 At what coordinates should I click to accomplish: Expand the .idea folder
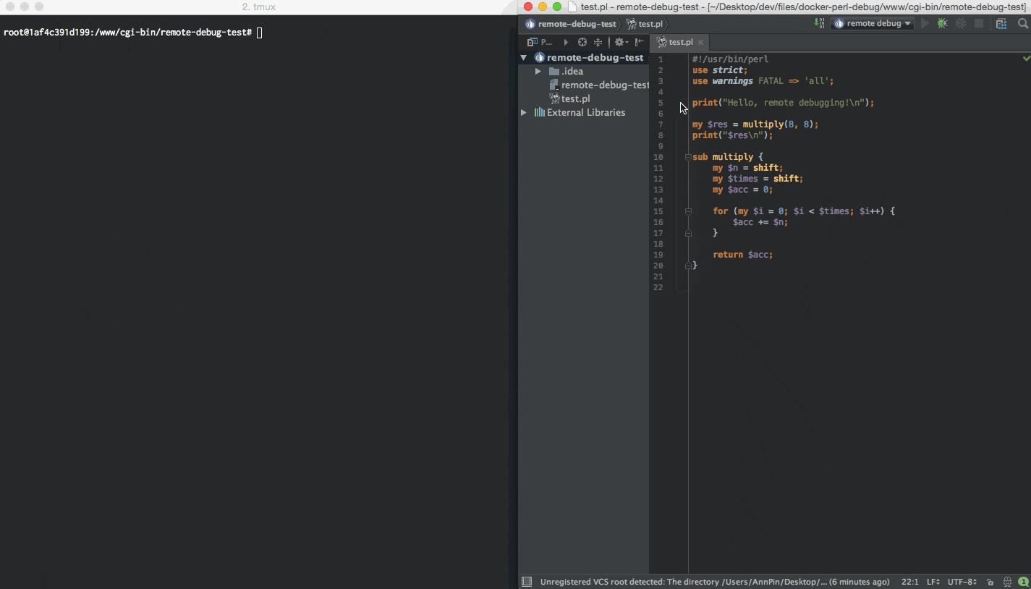[x=538, y=71]
